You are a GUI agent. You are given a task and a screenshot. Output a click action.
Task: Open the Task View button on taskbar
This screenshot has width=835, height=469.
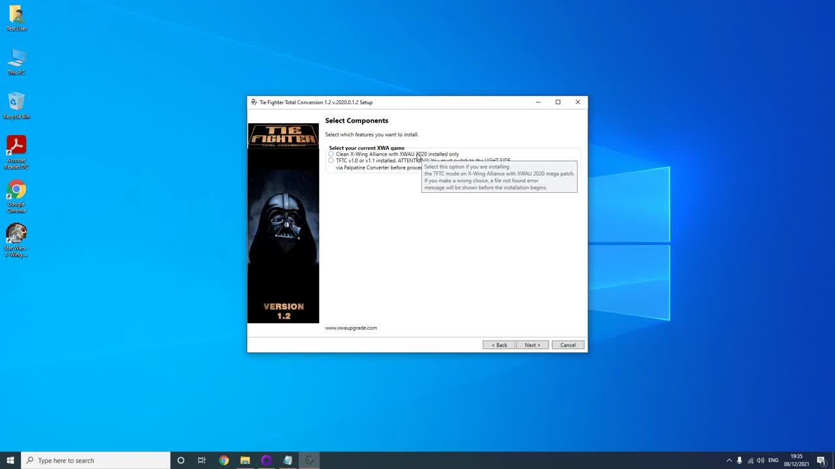pos(202,461)
